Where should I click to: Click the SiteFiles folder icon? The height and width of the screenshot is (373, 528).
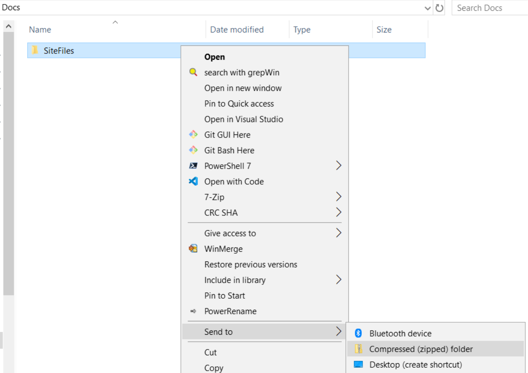tap(35, 50)
